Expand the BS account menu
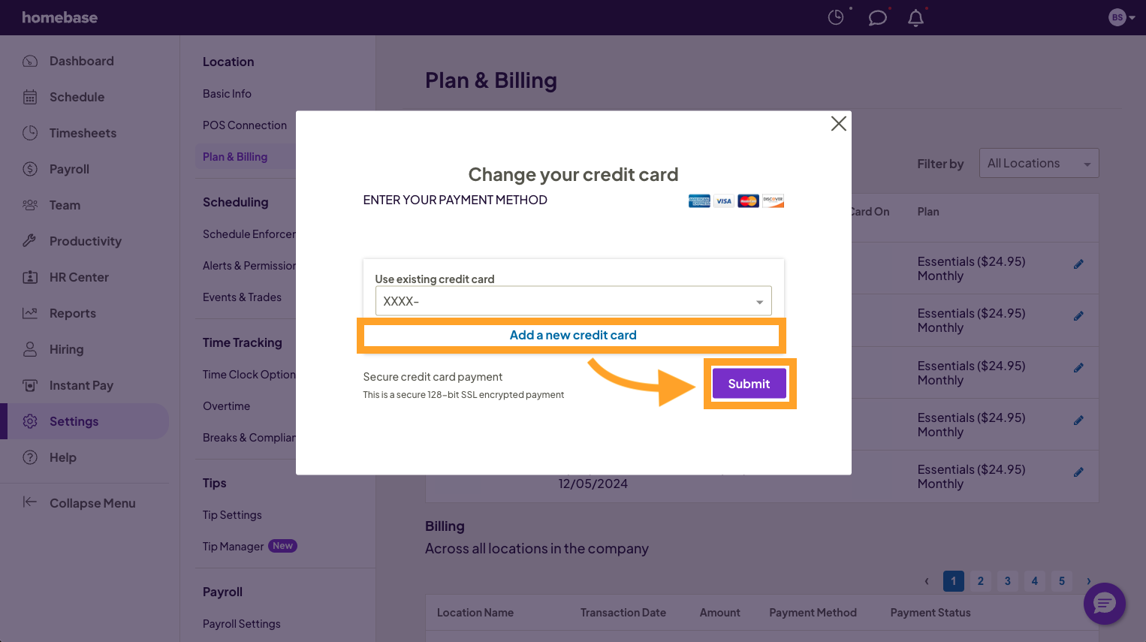The width and height of the screenshot is (1146, 642). point(1121,17)
